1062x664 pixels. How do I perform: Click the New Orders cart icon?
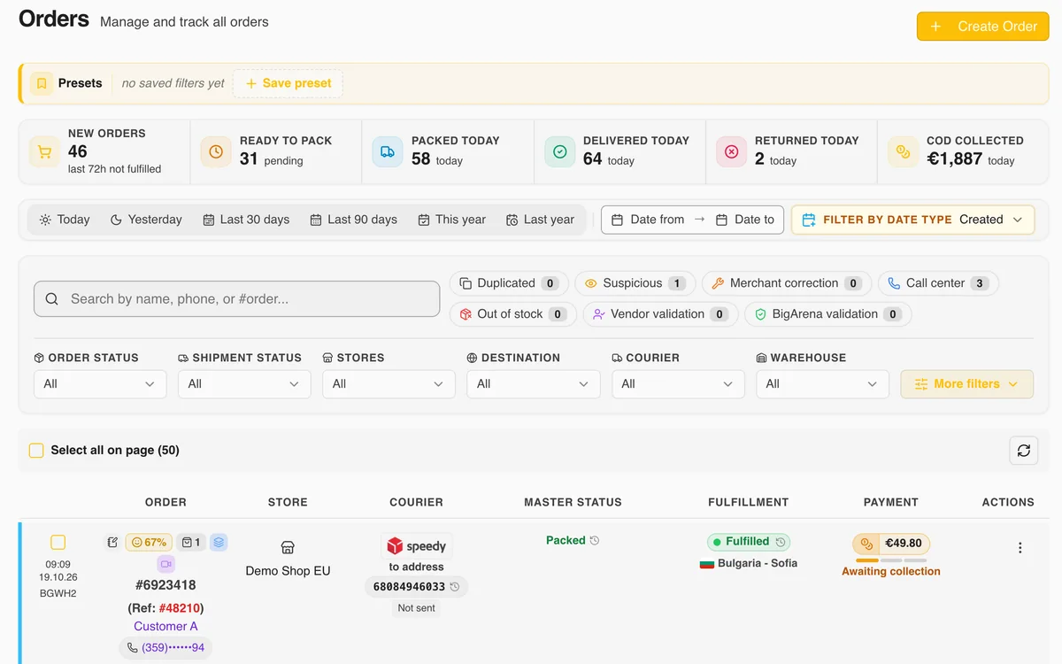44,151
